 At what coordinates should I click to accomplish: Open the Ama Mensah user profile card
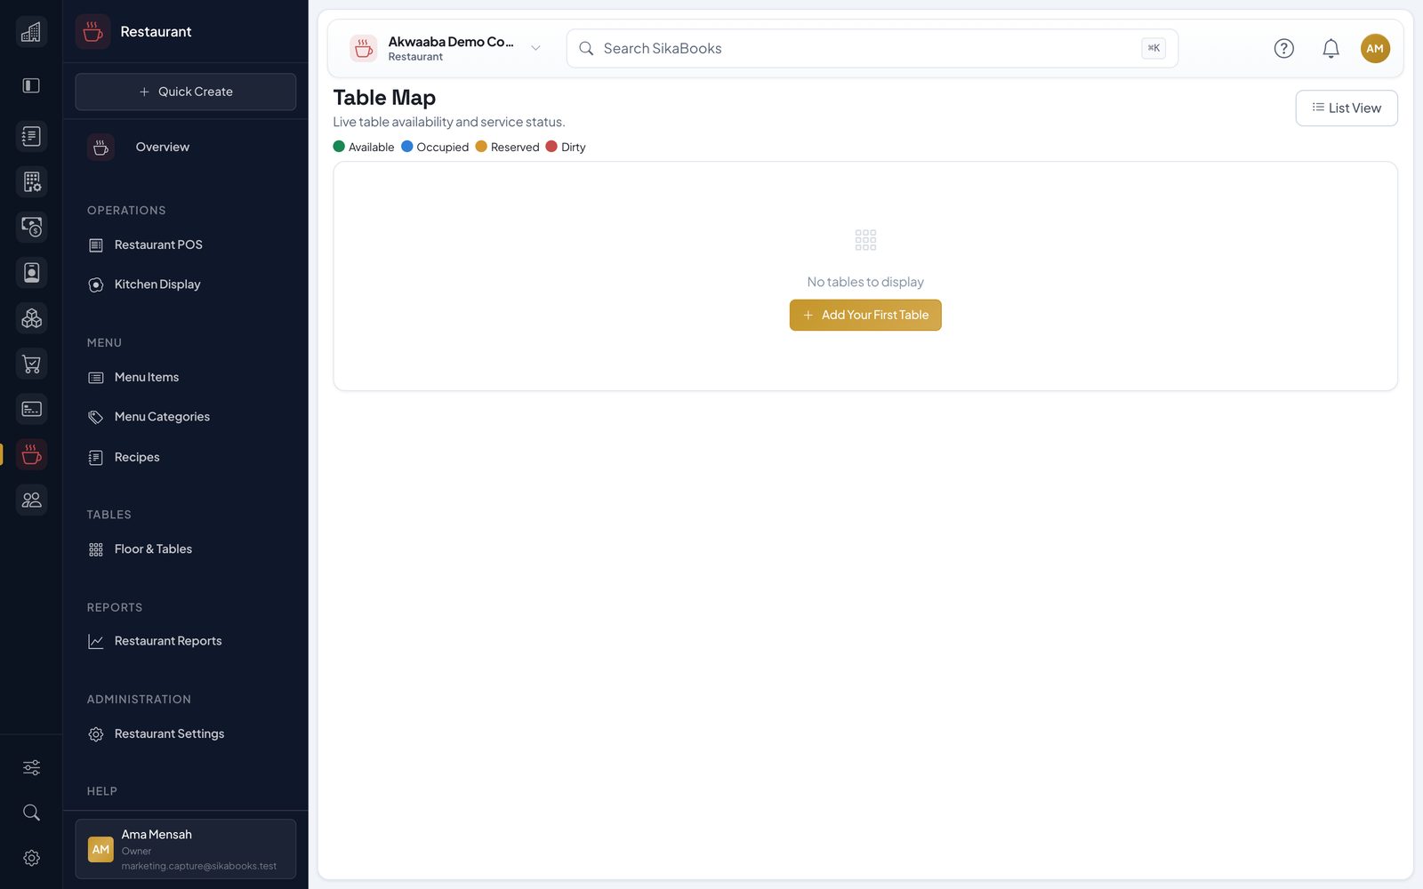click(186, 849)
